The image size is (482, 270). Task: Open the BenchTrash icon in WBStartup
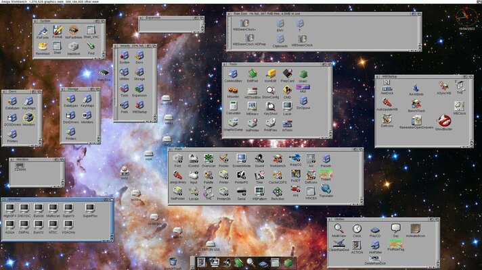[x=416, y=105]
